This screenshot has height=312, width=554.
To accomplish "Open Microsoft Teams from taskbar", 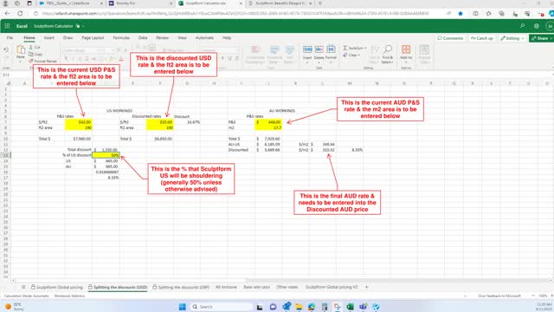I will click(363, 306).
